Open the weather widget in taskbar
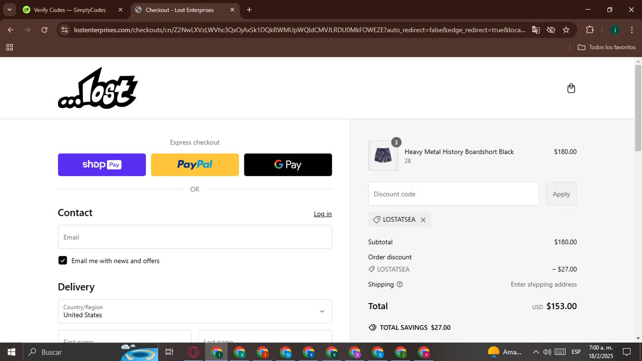Screen dimensions: 642x361 coord(505,352)
